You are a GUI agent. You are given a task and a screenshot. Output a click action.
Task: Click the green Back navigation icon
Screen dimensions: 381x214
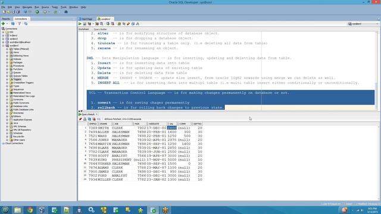coord(37,12)
